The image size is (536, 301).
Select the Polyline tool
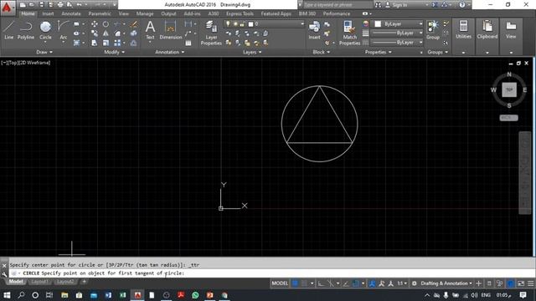(26, 30)
